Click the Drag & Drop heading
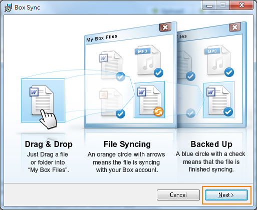The image size is (257, 210). (49, 144)
